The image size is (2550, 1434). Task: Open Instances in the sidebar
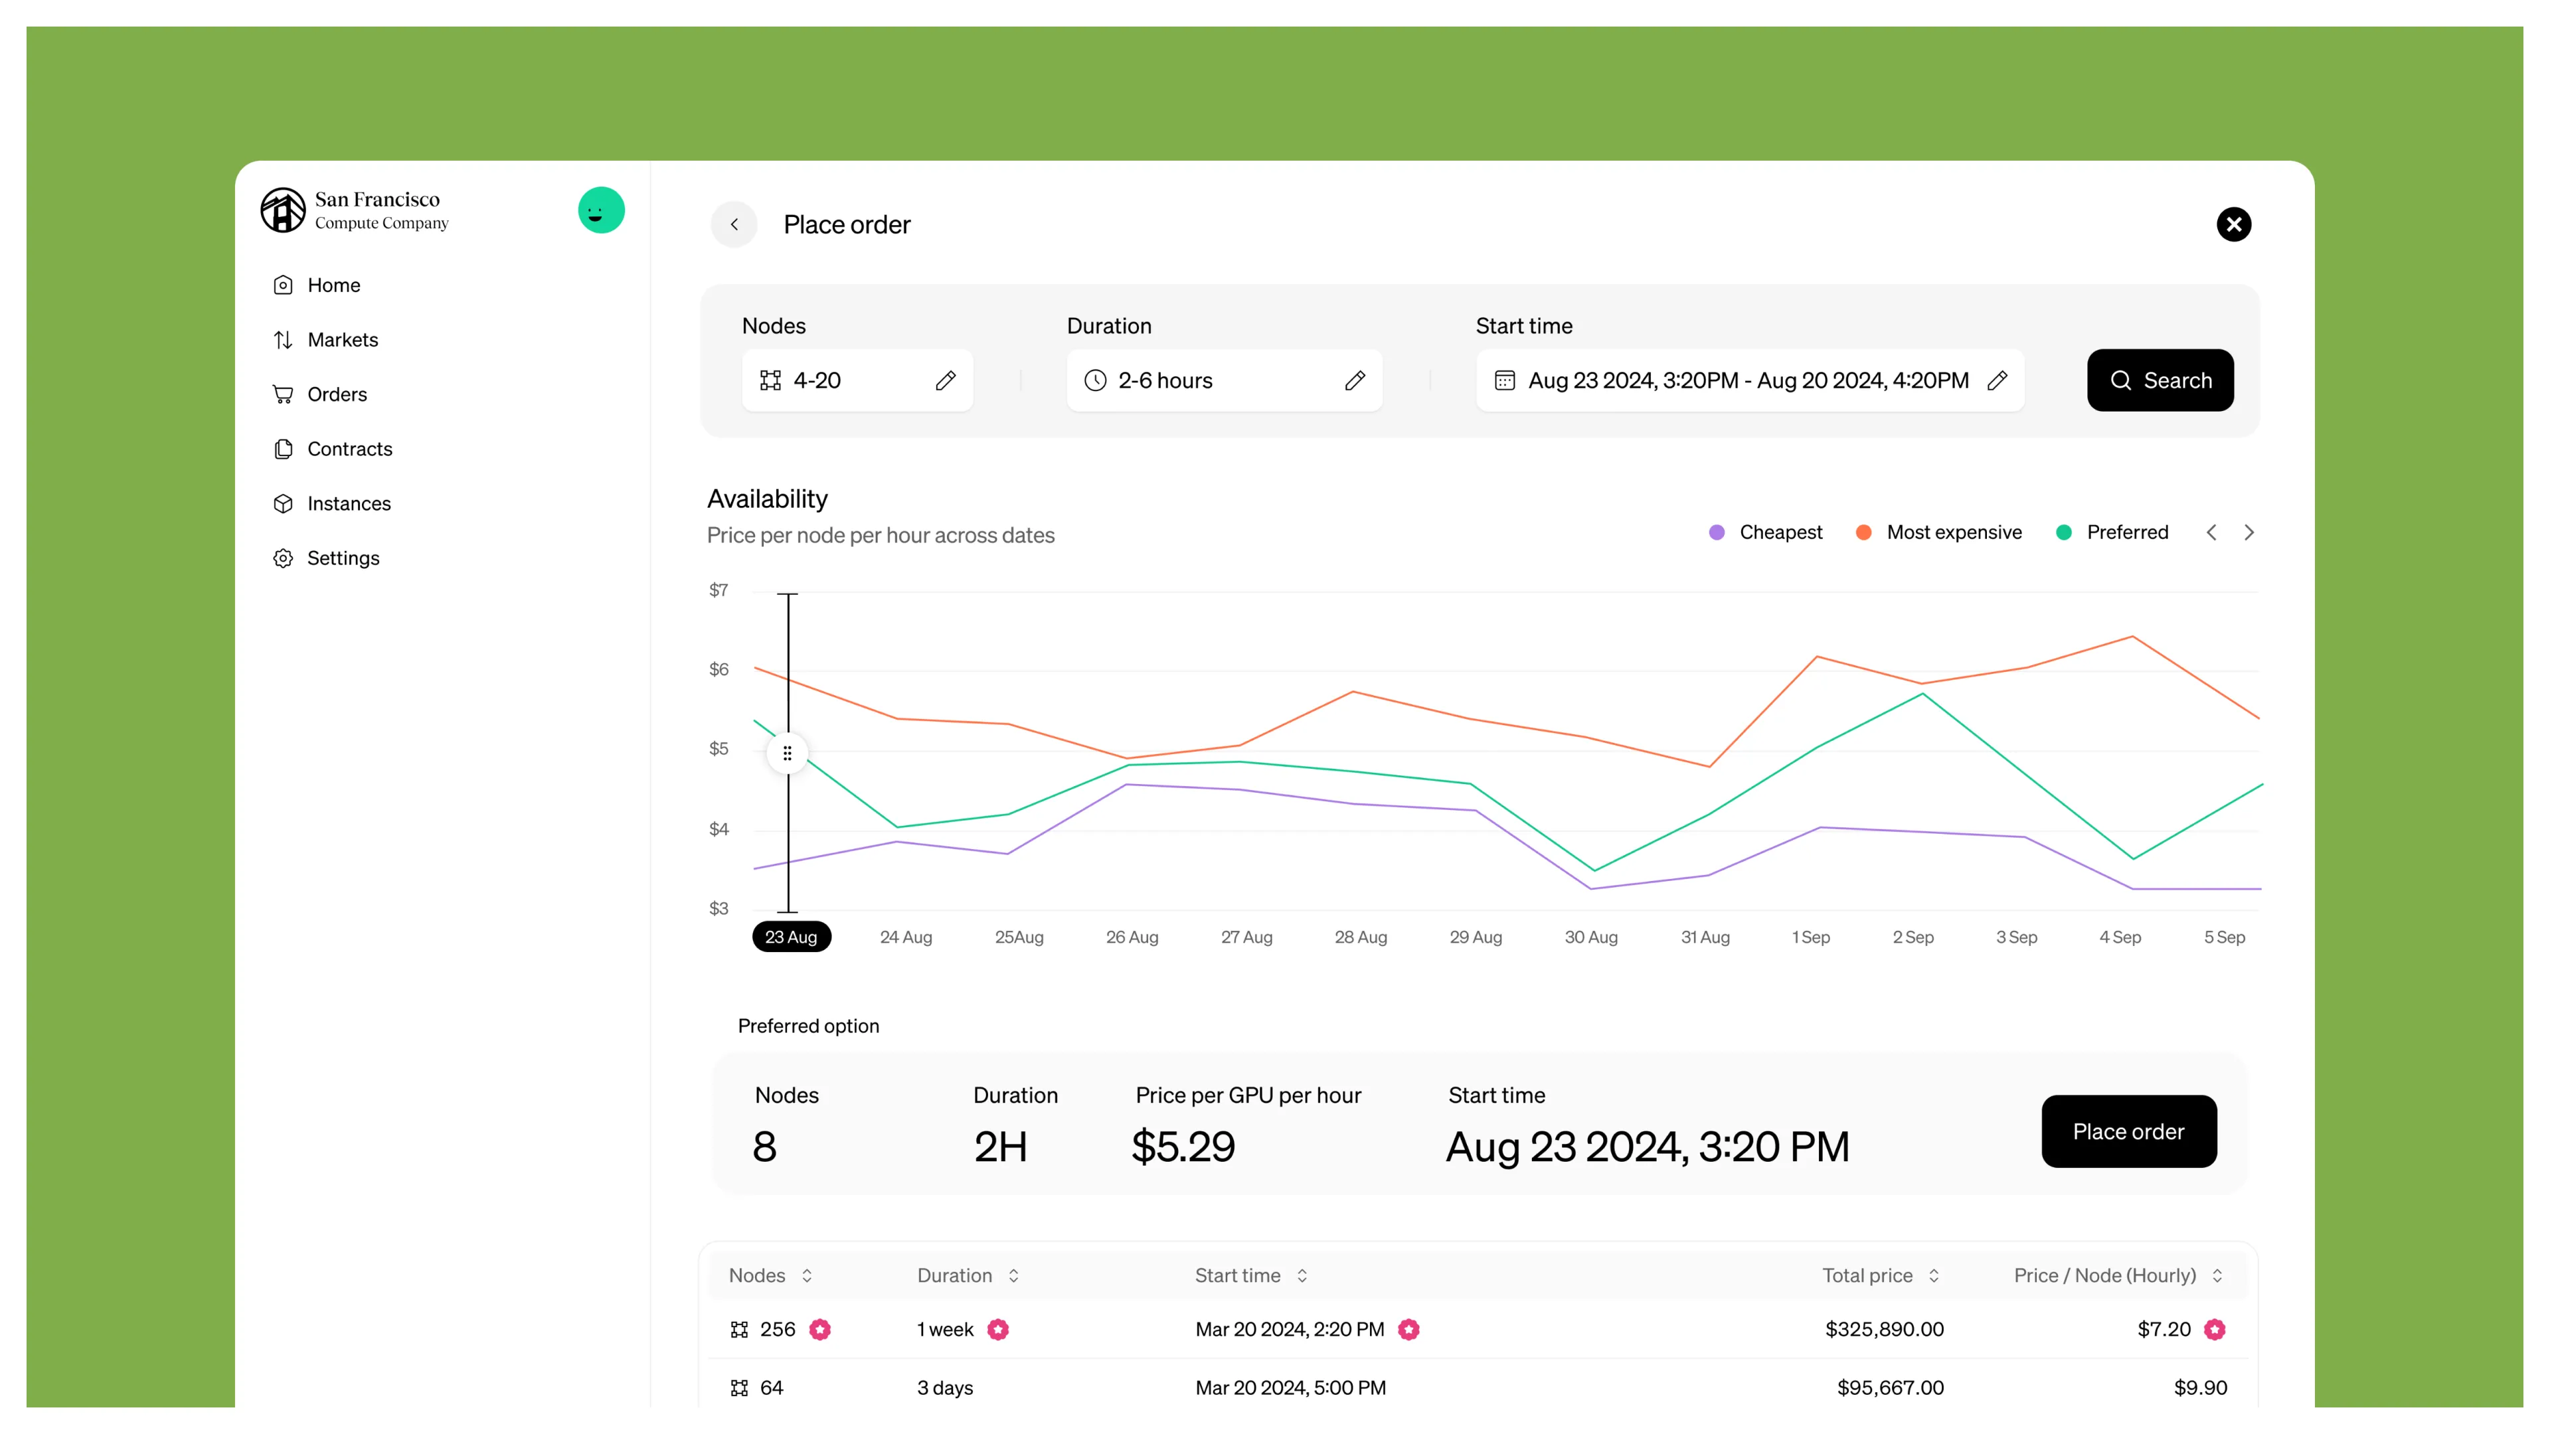click(331, 503)
